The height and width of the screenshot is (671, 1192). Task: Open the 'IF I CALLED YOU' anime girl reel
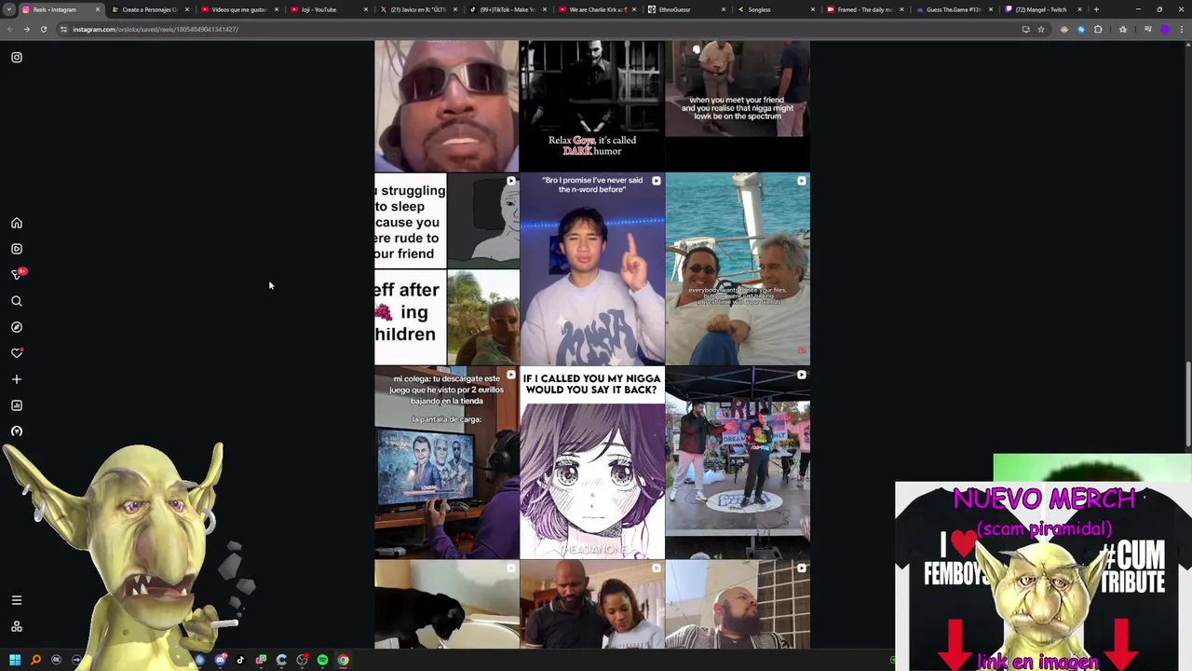tap(592, 462)
